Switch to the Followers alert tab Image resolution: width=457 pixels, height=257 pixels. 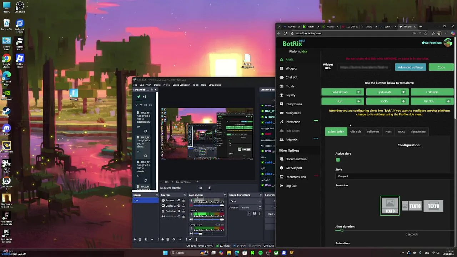coord(373,132)
